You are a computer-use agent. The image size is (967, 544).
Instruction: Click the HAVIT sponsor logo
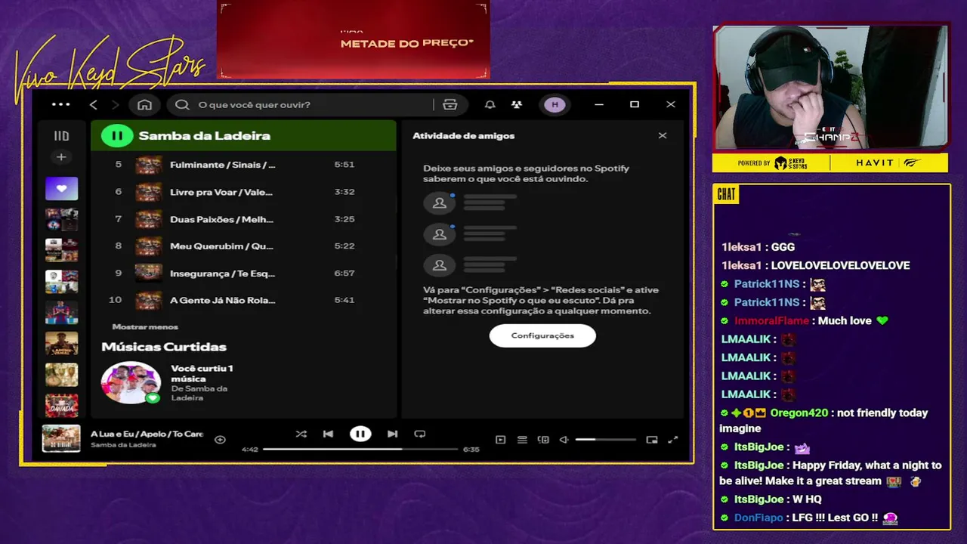click(x=874, y=162)
